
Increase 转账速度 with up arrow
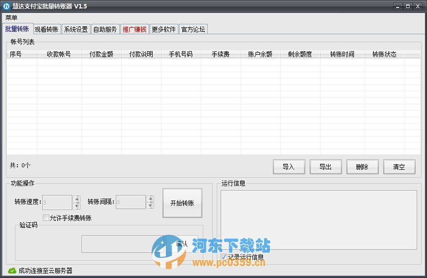click(77, 199)
